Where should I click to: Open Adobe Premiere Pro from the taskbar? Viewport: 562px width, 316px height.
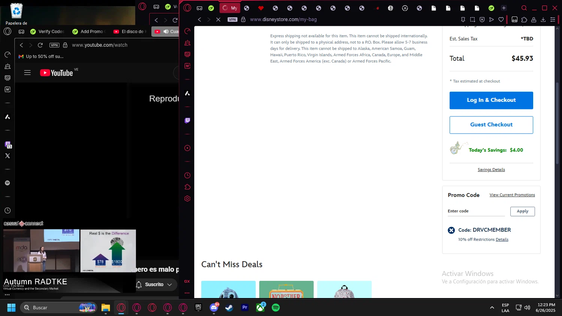tap(245, 308)
